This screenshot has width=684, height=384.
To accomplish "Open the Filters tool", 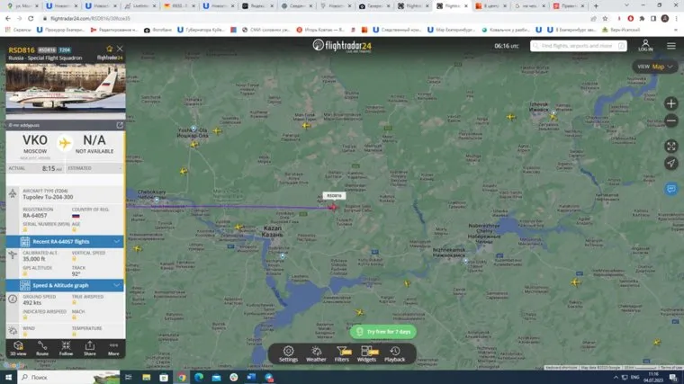I will click(342, 353).
